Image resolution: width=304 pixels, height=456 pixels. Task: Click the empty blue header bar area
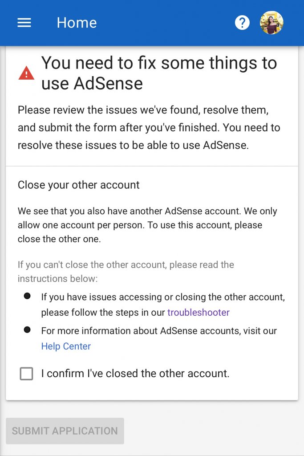click(x=166, y=23)
